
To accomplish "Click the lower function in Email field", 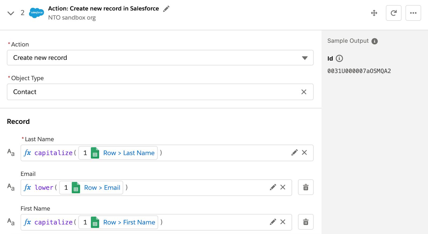I will point(44,188).
